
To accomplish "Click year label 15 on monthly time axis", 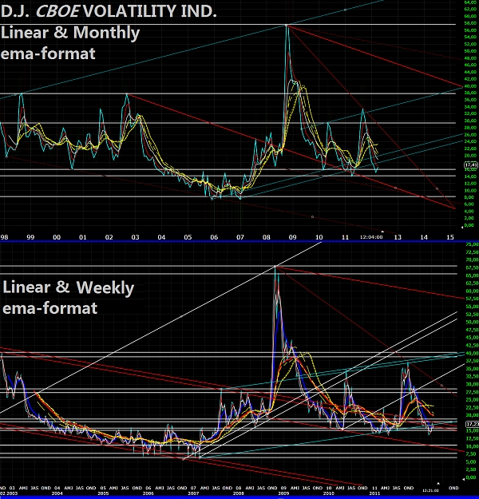I will tap(450, 237).
